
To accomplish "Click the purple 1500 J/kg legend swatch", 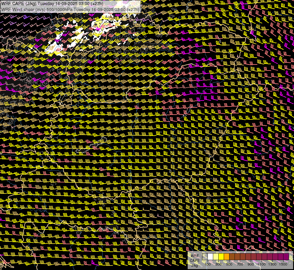I will [286, 257].
